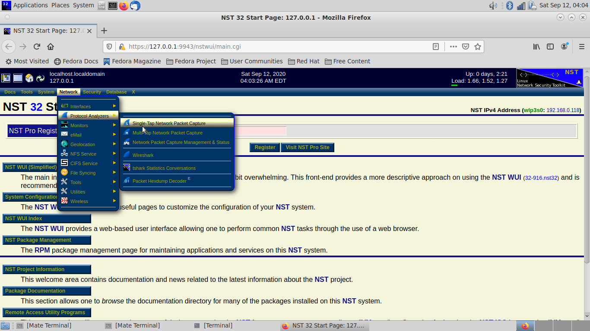Click Network Packet Capture Management & Status
This screenshot has width=590, height=331.
pyautogui.click(x=181, y=142)
